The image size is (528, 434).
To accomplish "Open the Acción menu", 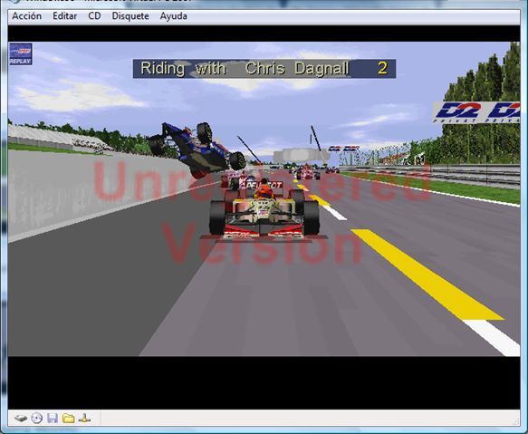I will coord(26,16).
